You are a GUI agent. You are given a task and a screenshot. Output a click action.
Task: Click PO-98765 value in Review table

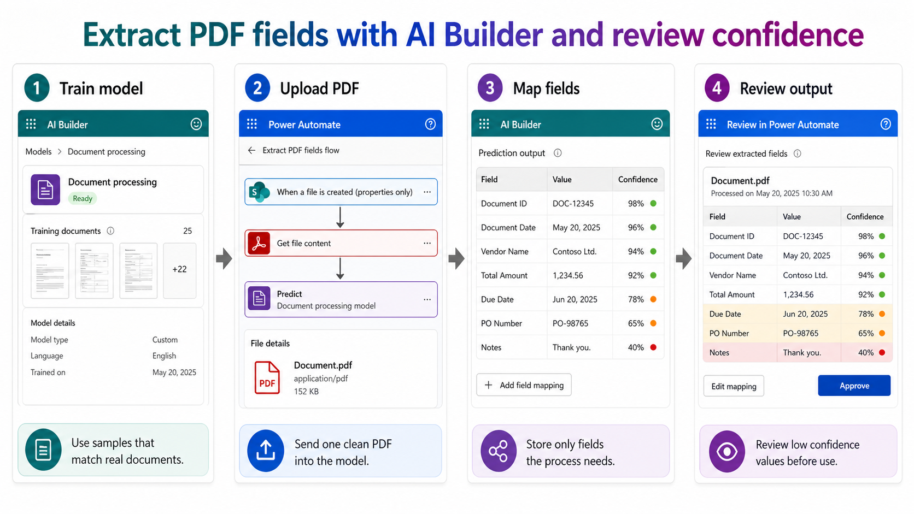point(801,333)
